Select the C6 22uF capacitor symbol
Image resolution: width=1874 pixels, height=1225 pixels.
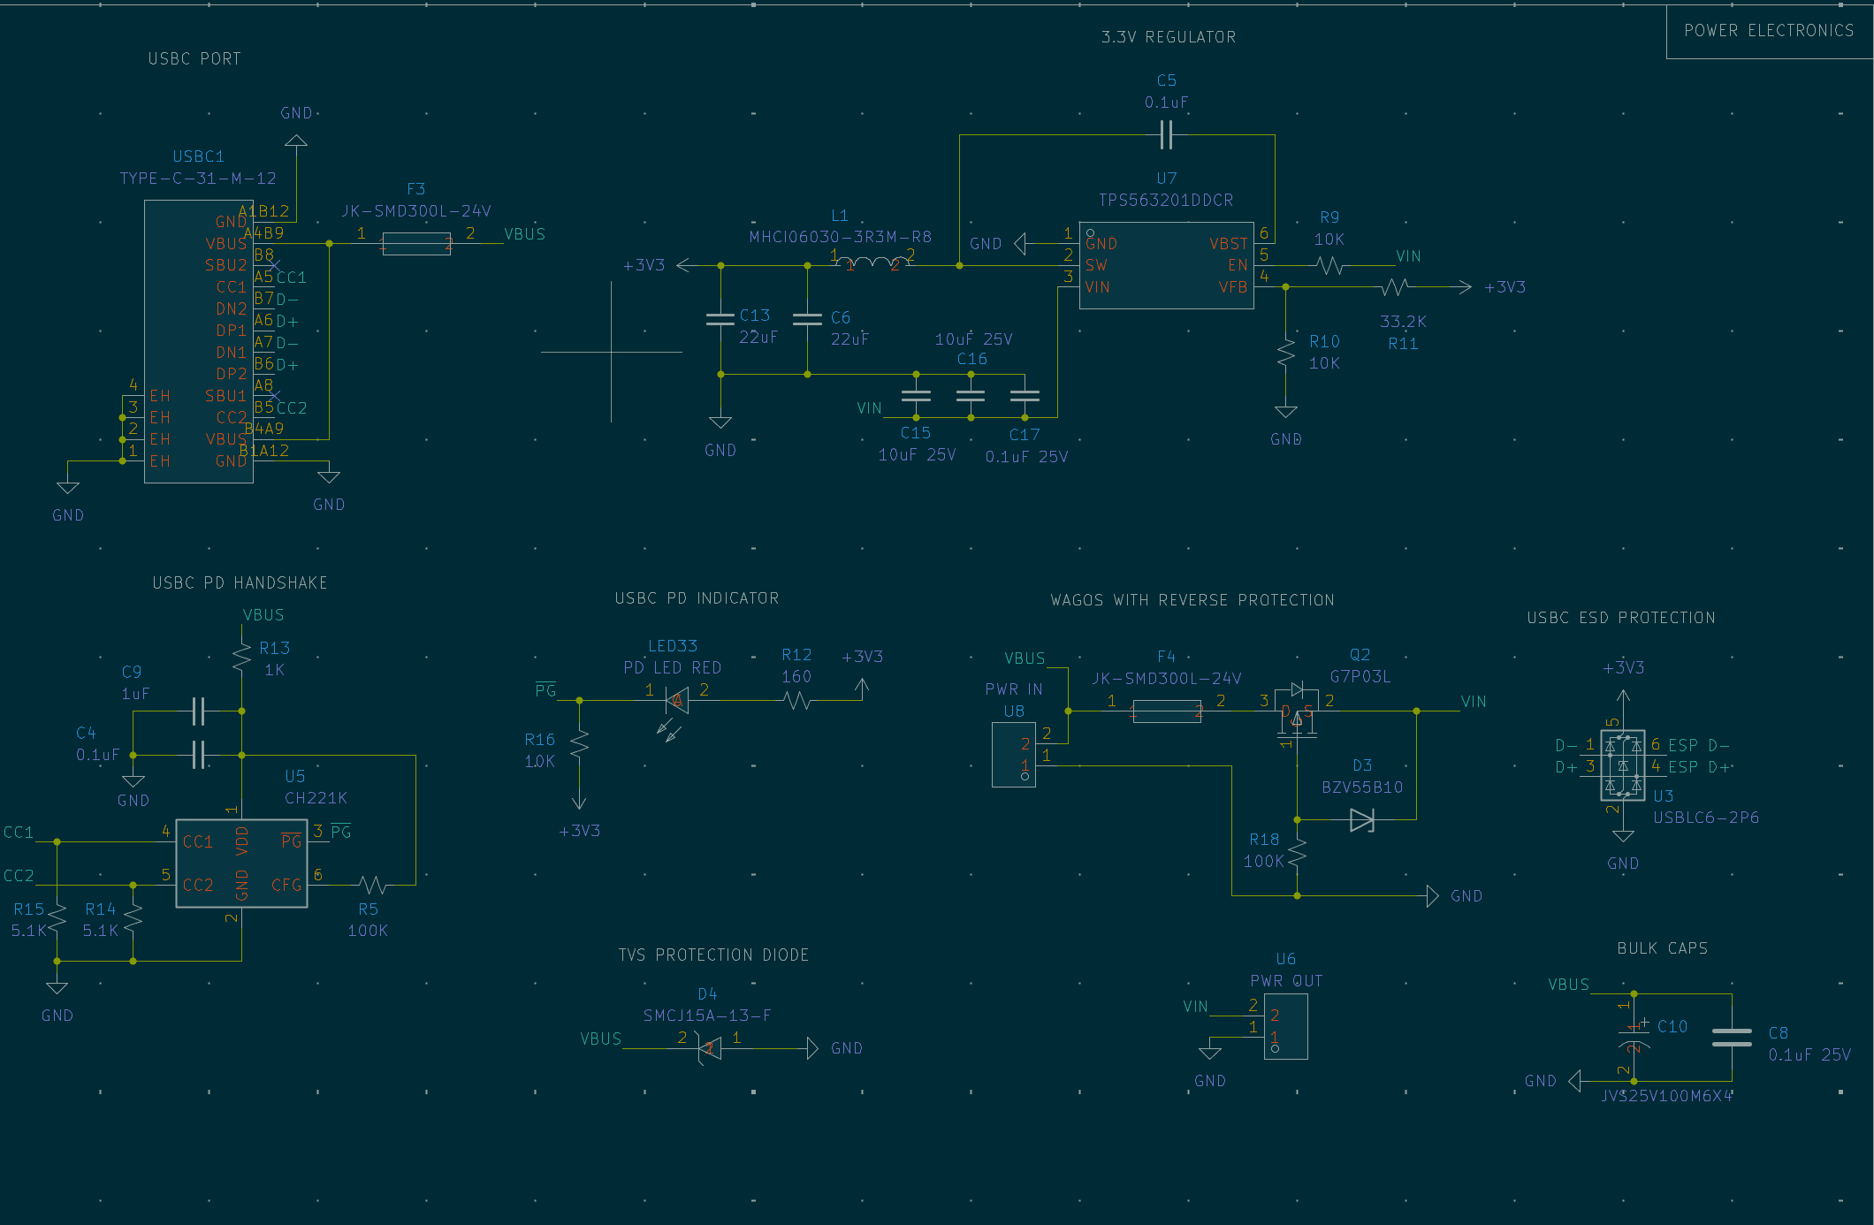807,319
